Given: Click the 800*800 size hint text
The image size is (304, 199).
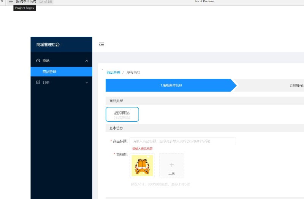Looking at the screenshot, I should (160, 184).
